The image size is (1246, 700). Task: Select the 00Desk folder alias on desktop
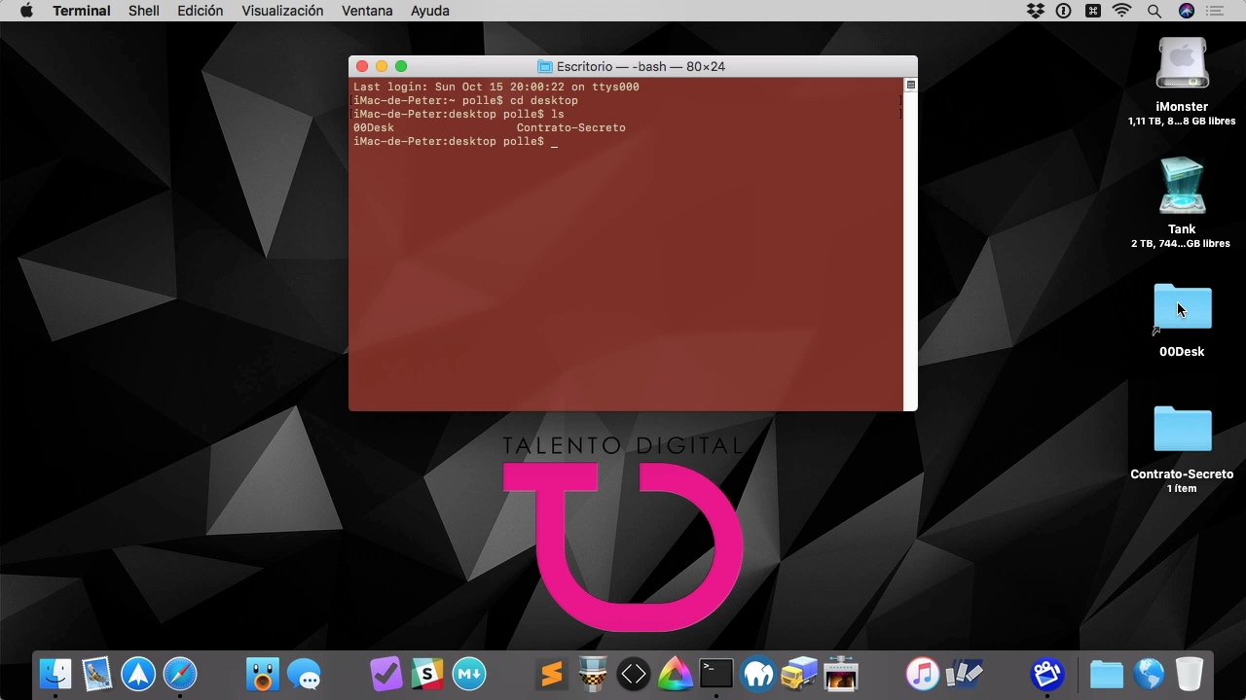point(1182,308)
